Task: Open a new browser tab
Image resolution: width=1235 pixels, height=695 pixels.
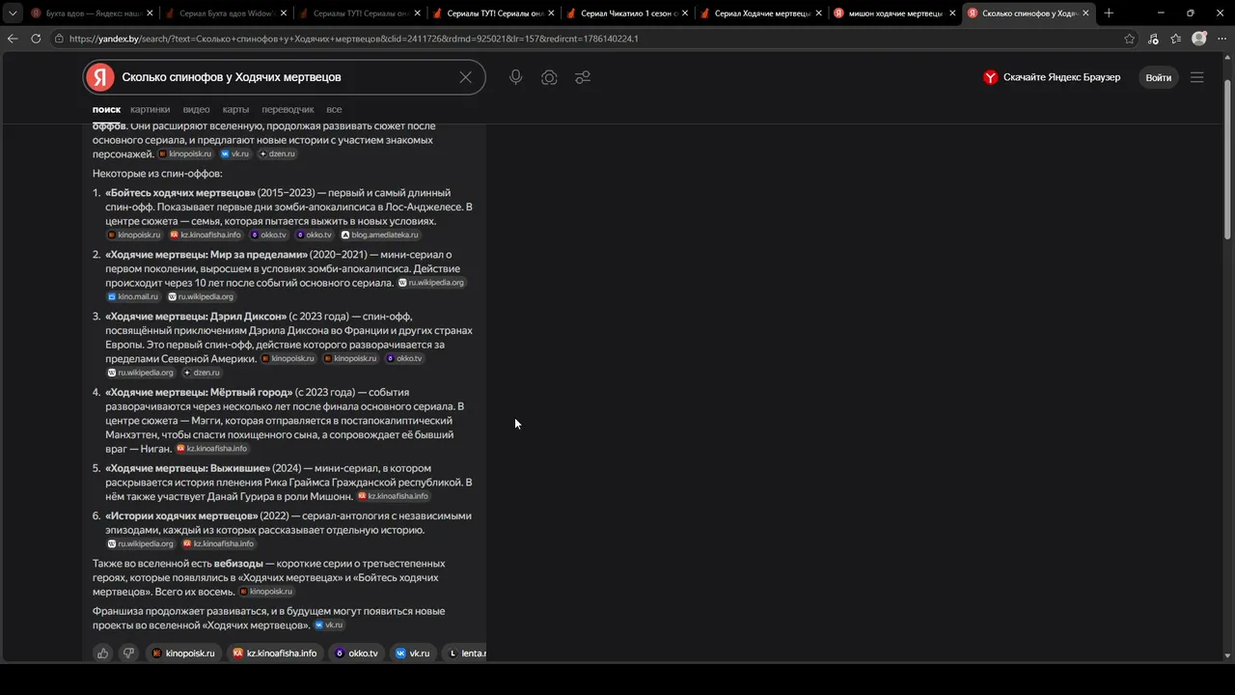Action: coord(1109,14)
